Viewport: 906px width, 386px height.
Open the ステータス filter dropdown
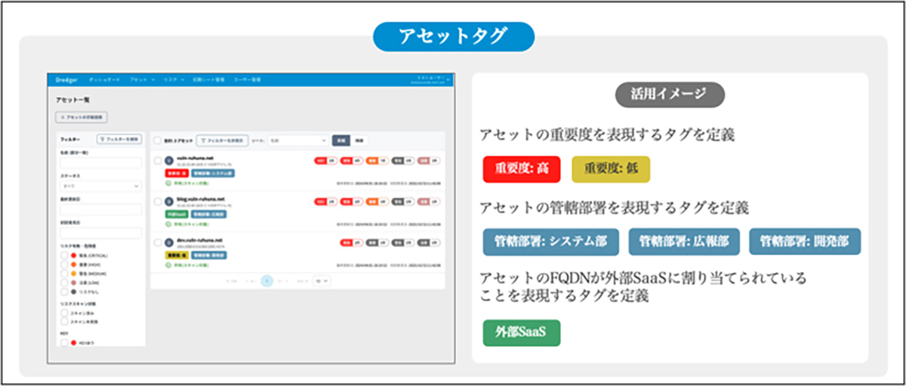pos(101,187)
